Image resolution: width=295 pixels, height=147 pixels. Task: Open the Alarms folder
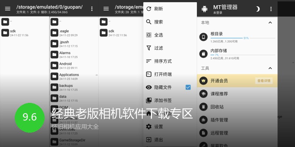pos(74,54)
